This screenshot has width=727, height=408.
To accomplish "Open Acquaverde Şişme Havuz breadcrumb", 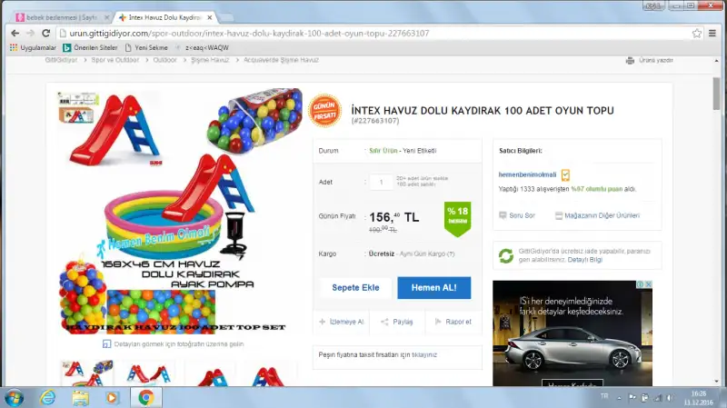I will coord(281,60).
